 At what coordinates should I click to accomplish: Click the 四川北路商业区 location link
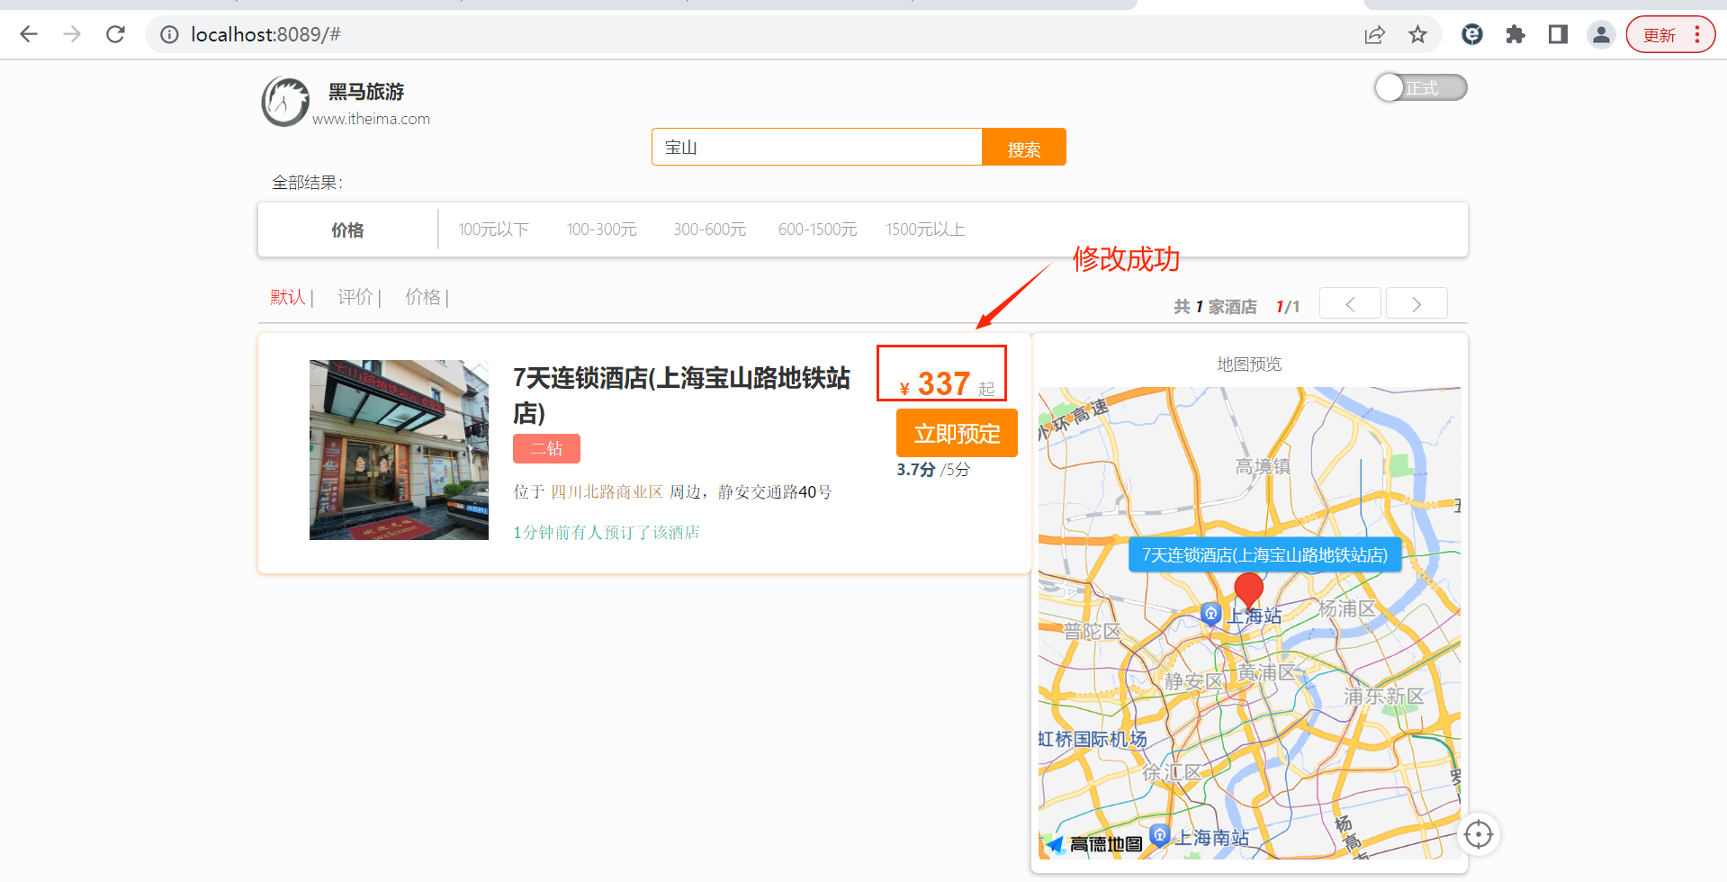pyautogui.click(x=607, y=492)
